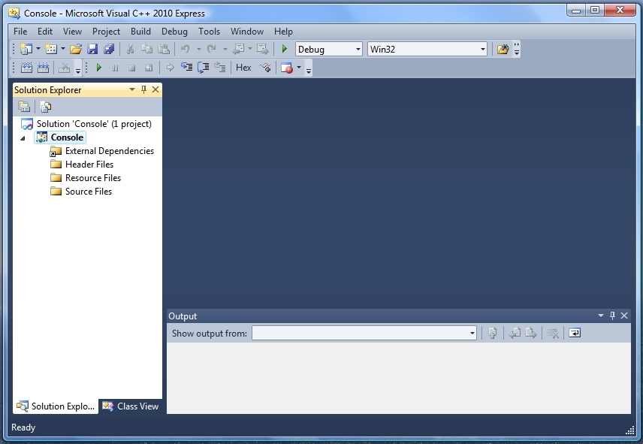Close the Output panel

[624, 316]
